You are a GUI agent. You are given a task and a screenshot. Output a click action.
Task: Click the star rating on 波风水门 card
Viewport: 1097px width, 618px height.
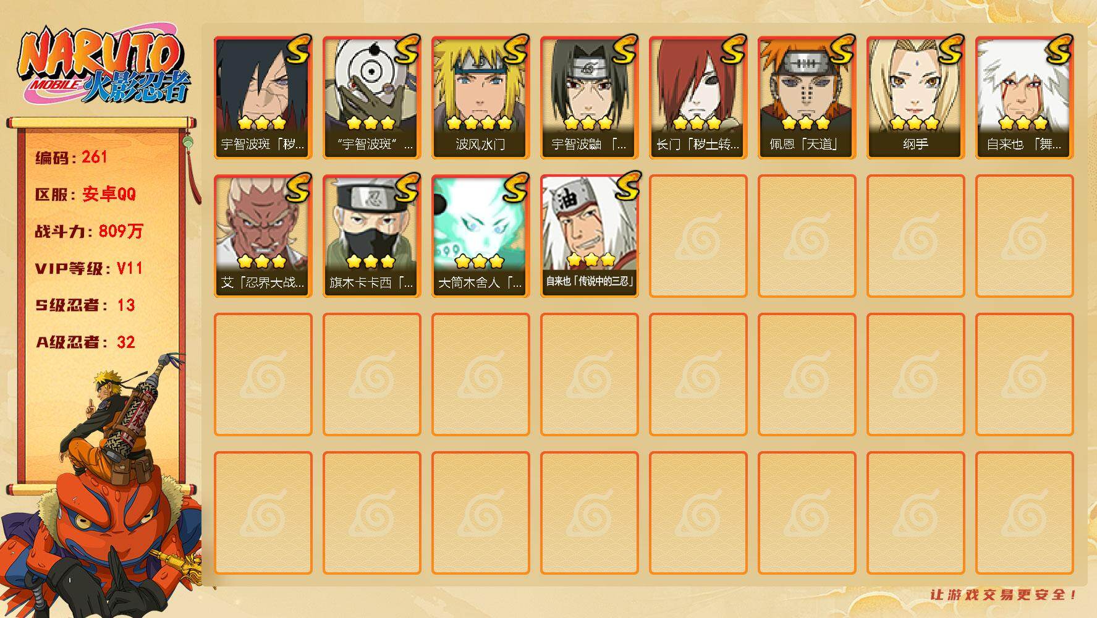point(480,122)
